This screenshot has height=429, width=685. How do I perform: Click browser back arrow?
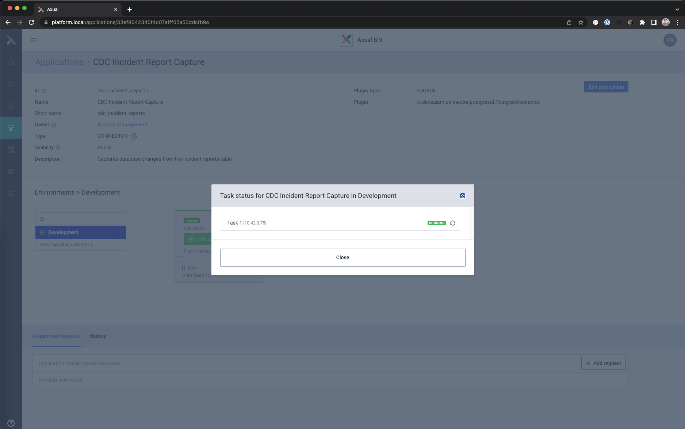[8, 22]
